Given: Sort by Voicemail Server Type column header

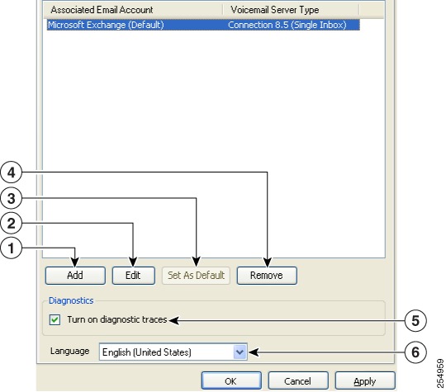Looking at the screenshot, I should click(291, 10).
